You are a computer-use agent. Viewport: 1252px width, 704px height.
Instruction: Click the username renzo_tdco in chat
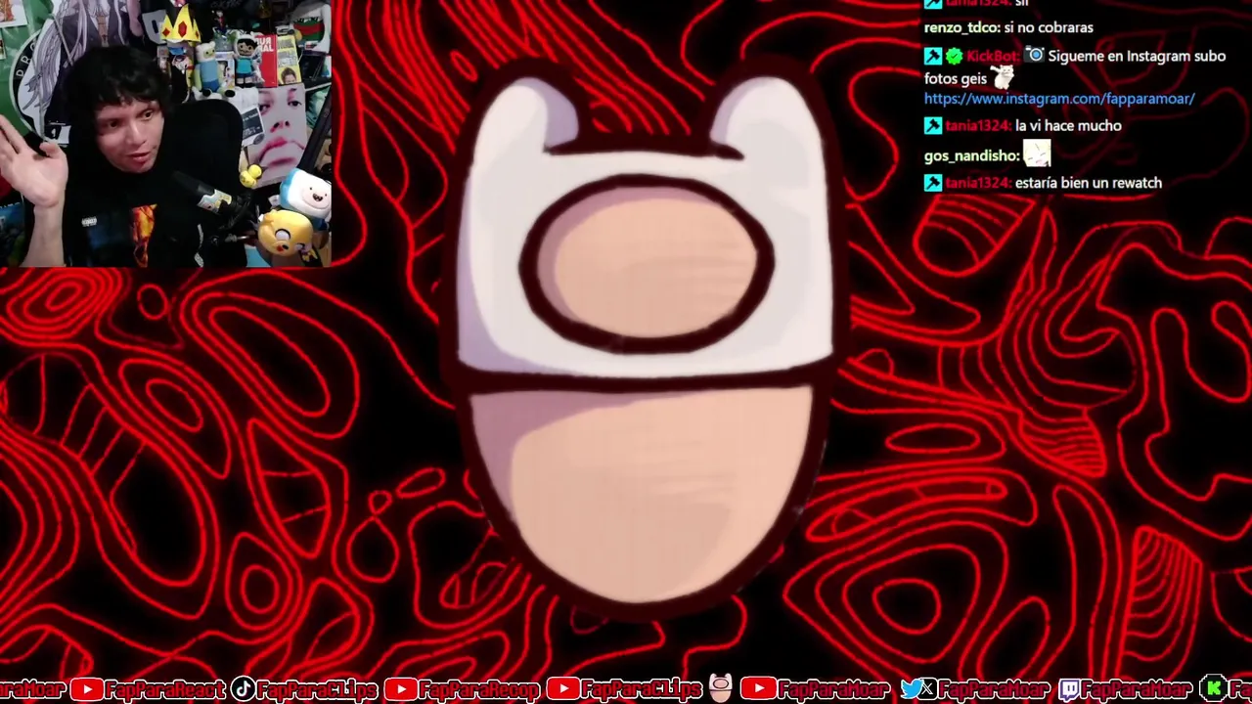961,27
